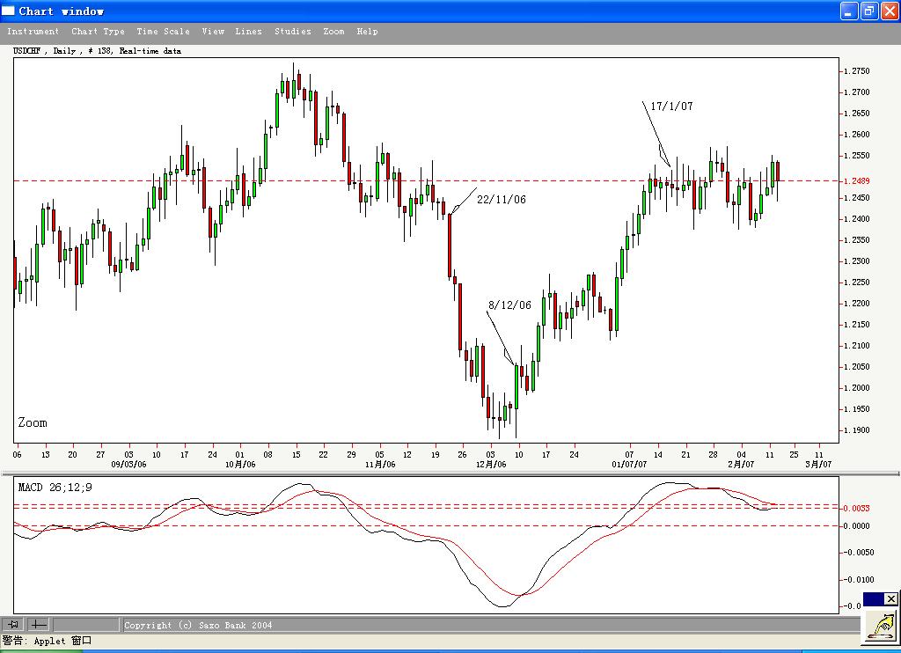Click the red 1.2489 price marker

point(857,181)
